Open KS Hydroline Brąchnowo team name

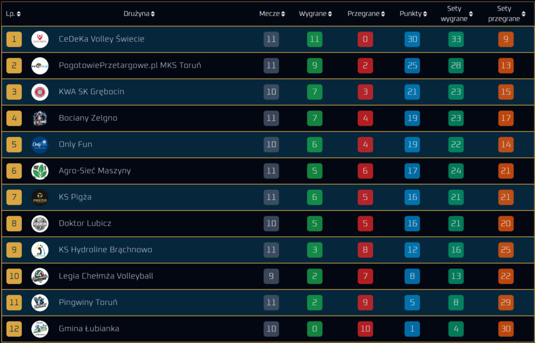pos(105,249)
